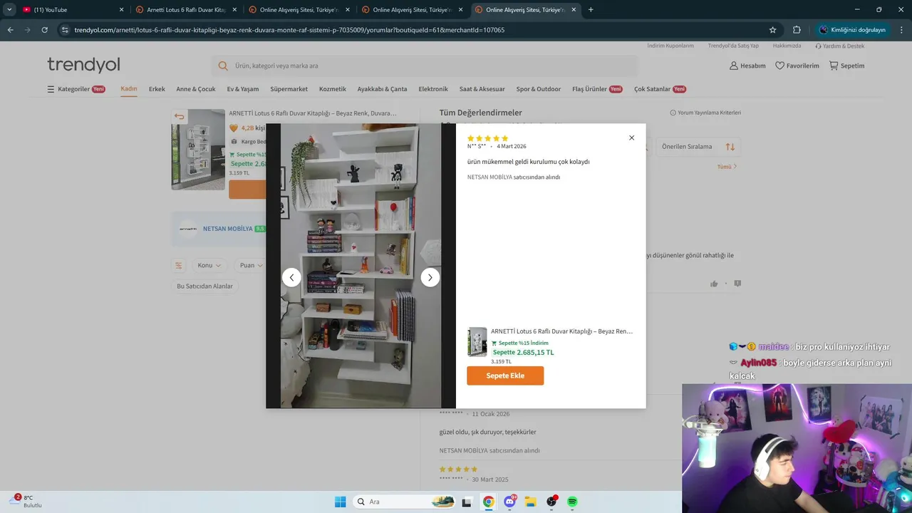This screenshot has width=912, height=513.
Task: Open background product thumbnail image
Action: (x=198, y=150)
